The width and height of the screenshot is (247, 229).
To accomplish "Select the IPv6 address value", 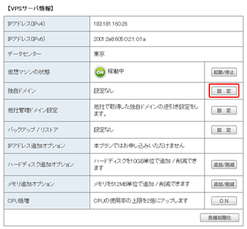I will [119, 39].
